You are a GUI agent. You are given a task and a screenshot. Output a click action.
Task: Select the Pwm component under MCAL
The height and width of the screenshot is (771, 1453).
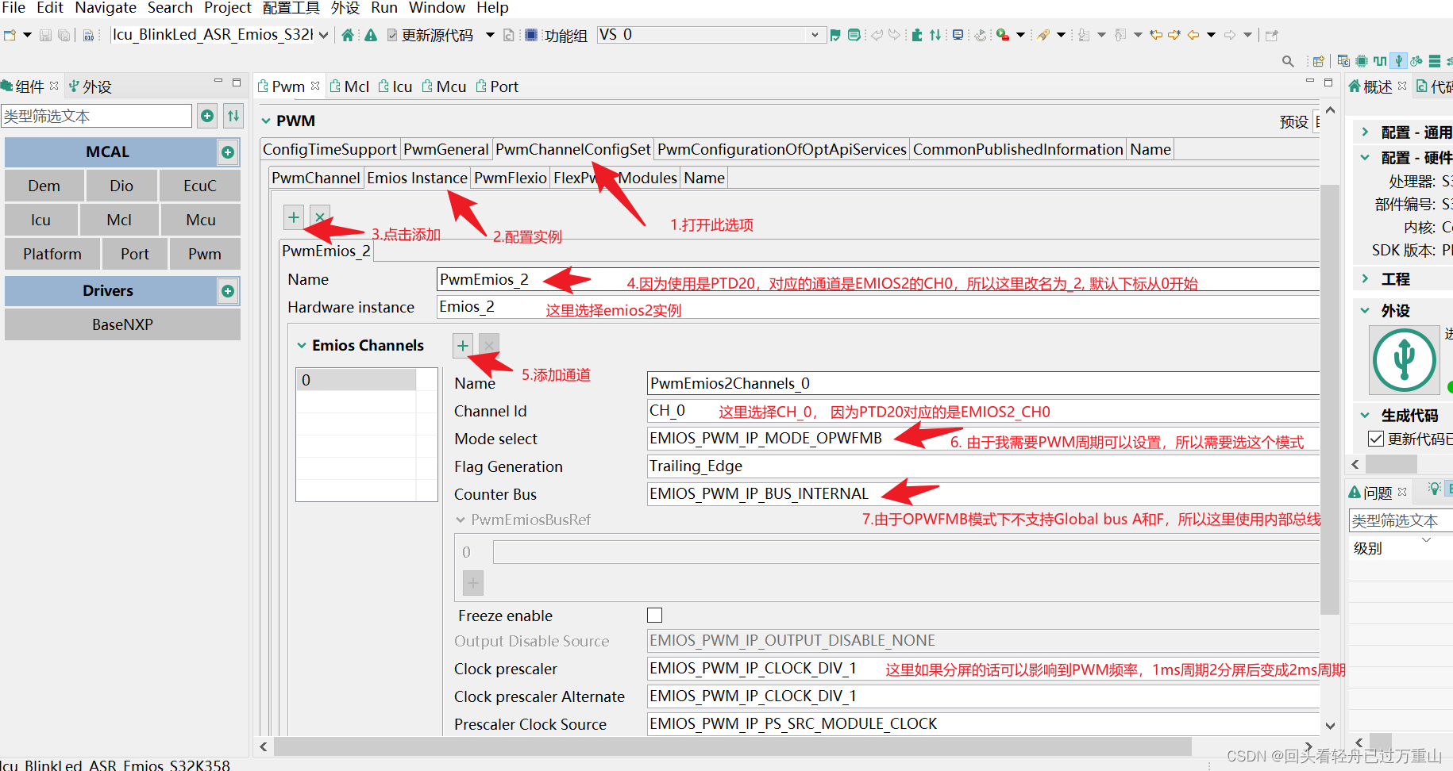click(204, 253)
